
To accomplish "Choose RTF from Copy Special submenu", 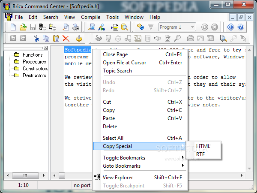I will click(203, 154).
